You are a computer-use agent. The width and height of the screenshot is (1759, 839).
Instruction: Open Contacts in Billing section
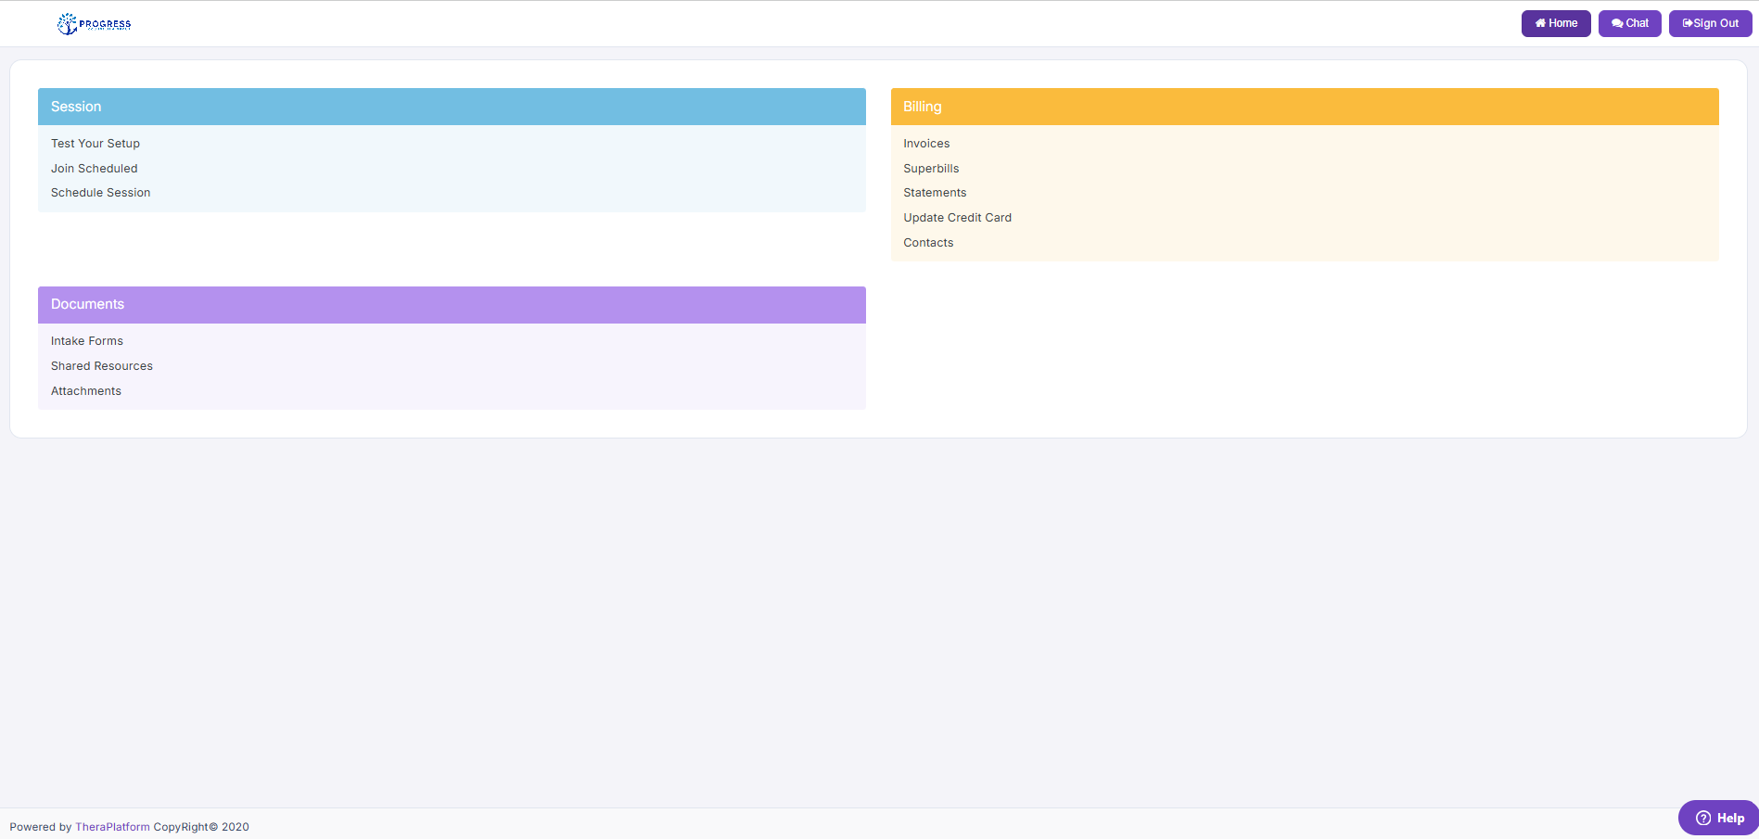(x=928, y=243)
